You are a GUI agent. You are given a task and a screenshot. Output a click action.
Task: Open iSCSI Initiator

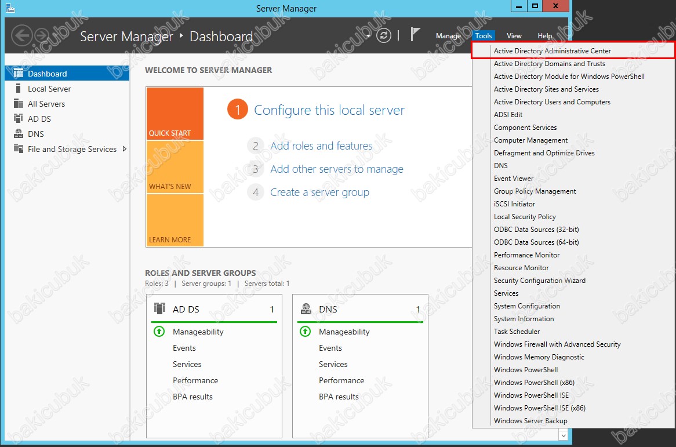pyautogui.click(x=573, y=204)
